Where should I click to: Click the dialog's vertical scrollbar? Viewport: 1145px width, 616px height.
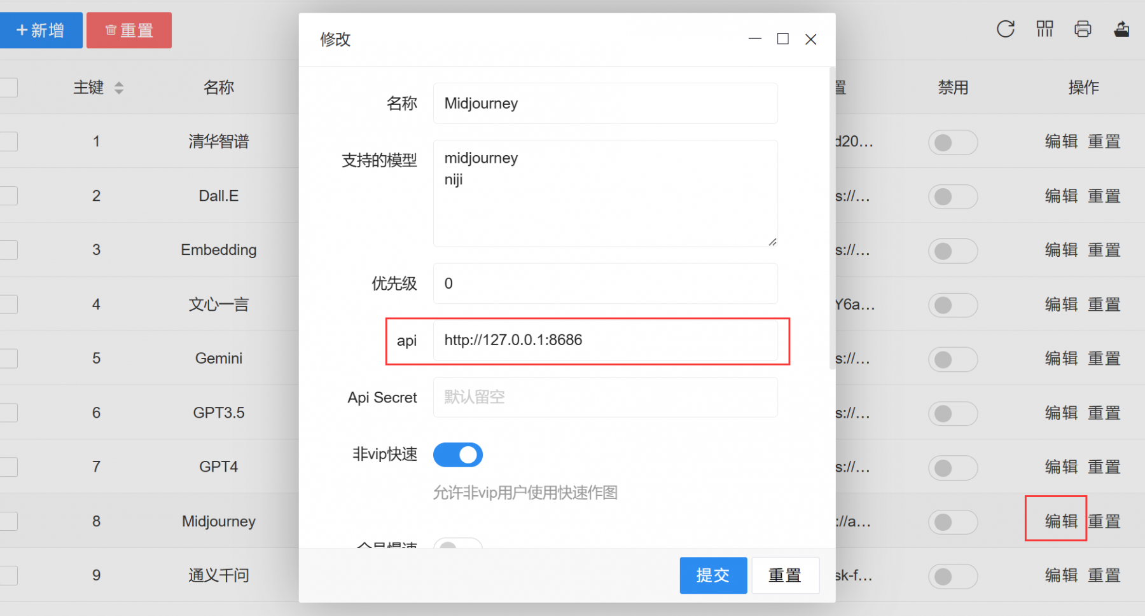click(x=832, y=219)
